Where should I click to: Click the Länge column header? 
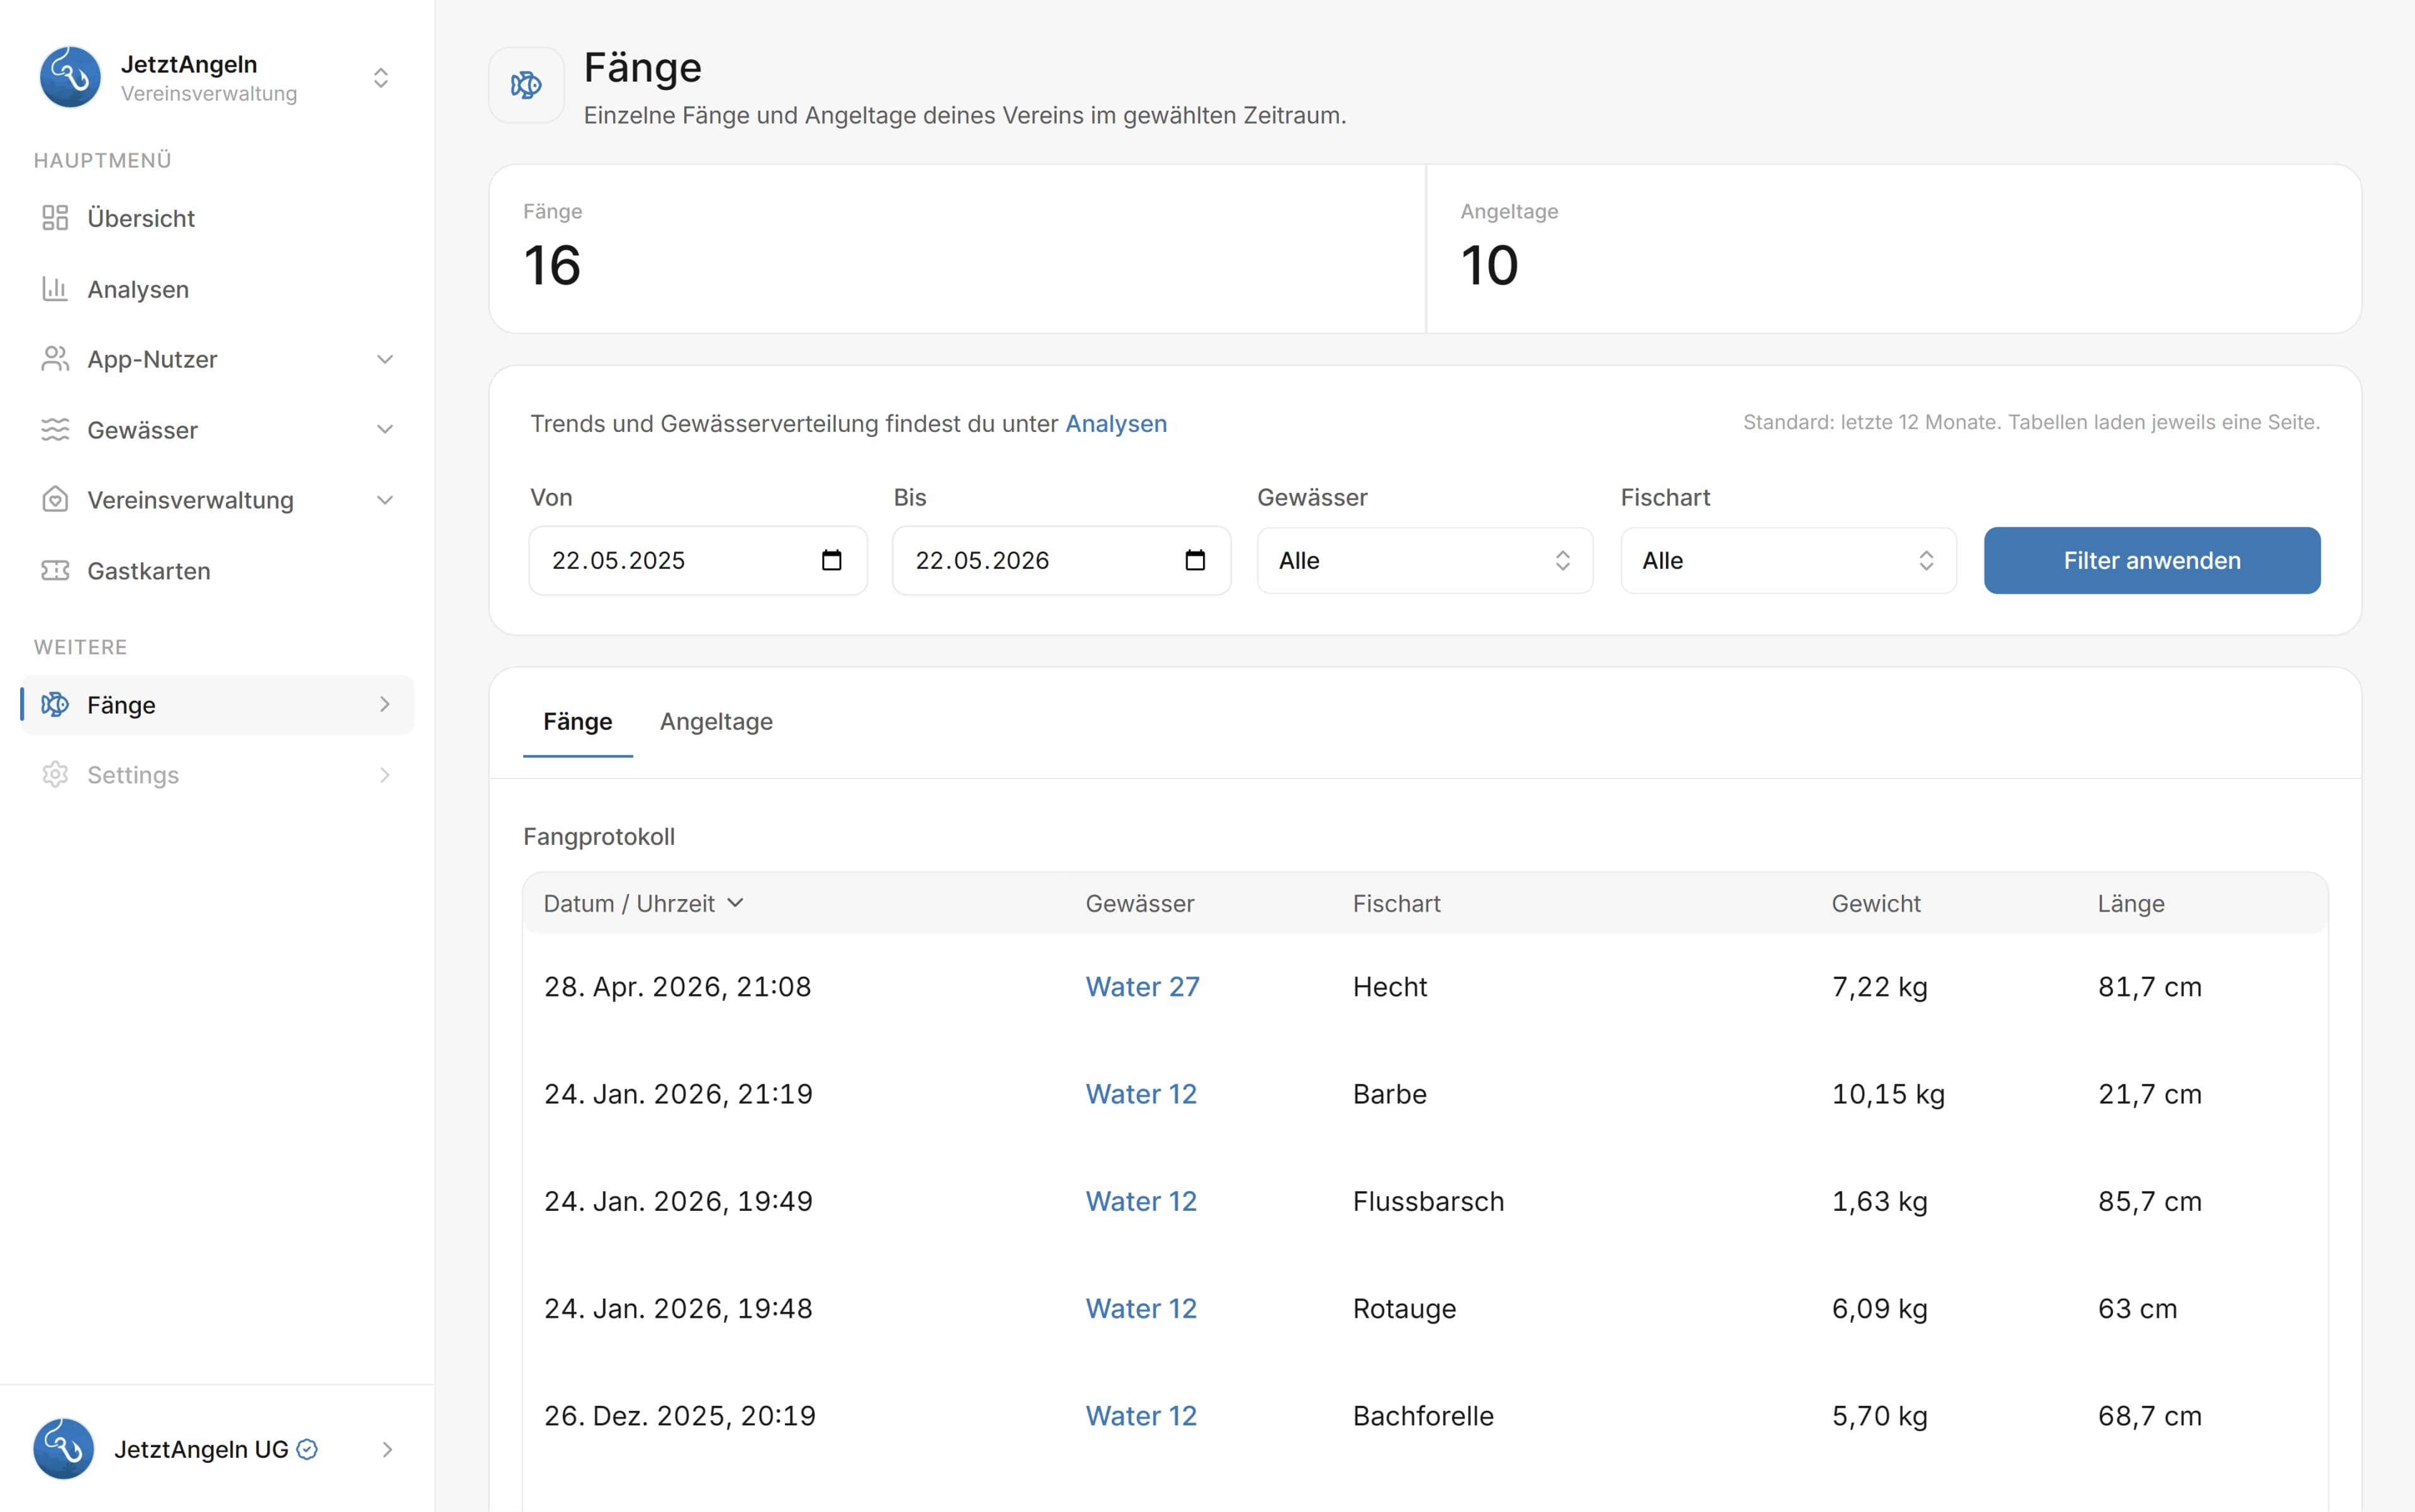(x=2131, y=904)
